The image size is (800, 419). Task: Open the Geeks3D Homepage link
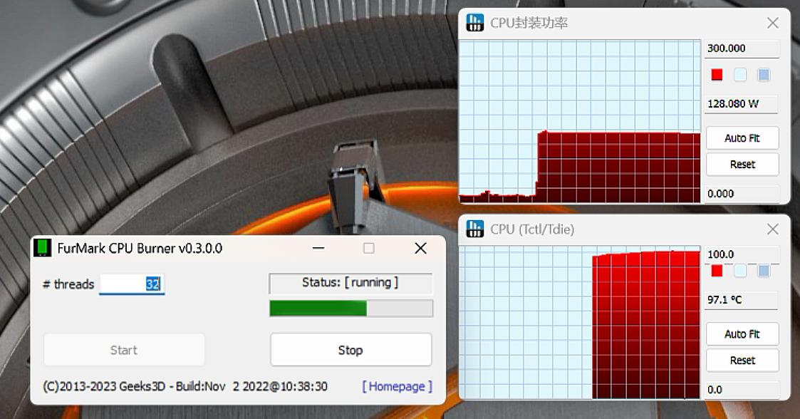pos(397,386)
